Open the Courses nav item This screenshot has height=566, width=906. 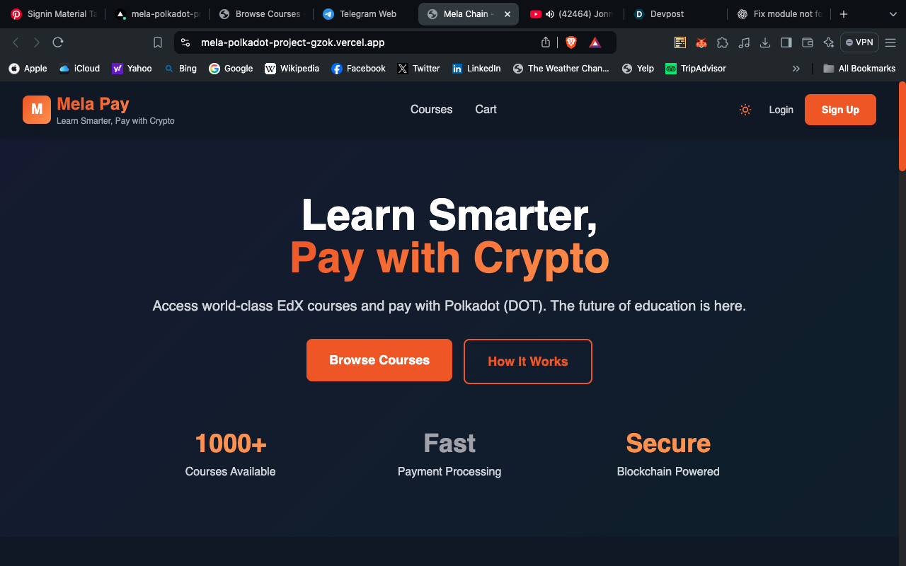click(x=431, y=110)
